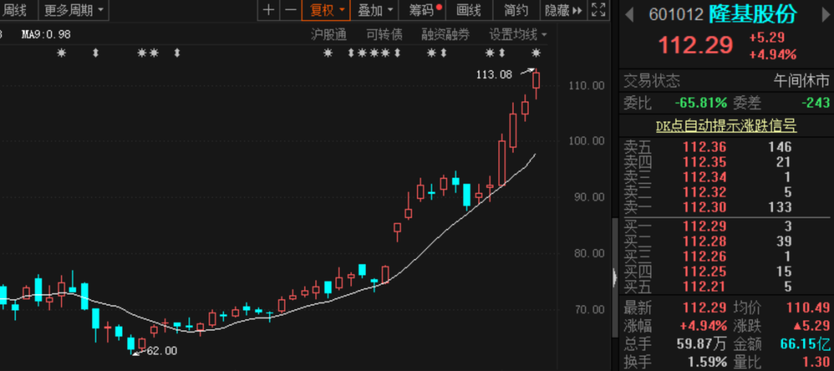Screen dimensions: 834x371
Task: Click the plus zoom-in chart button
Action: click(x=268, y=10)
